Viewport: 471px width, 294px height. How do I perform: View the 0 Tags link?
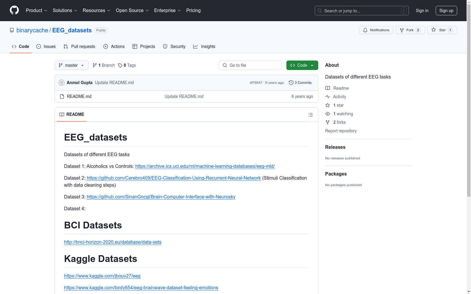[127, 65]
